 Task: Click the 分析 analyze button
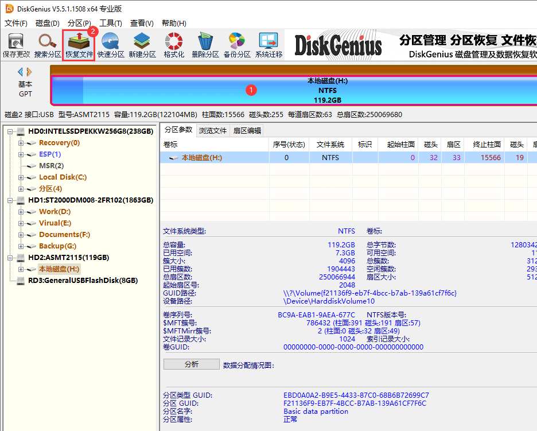pos(191,364)
